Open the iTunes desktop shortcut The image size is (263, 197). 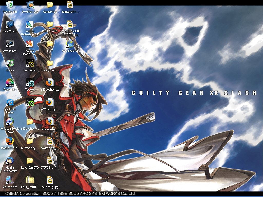(10, 63)
